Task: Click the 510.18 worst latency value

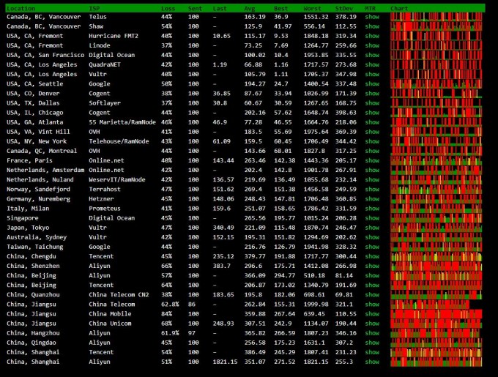Action: click(x=314, y=275)
